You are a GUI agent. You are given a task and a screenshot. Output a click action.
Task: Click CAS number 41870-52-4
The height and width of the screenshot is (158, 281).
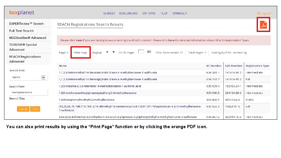click(232, 99)
